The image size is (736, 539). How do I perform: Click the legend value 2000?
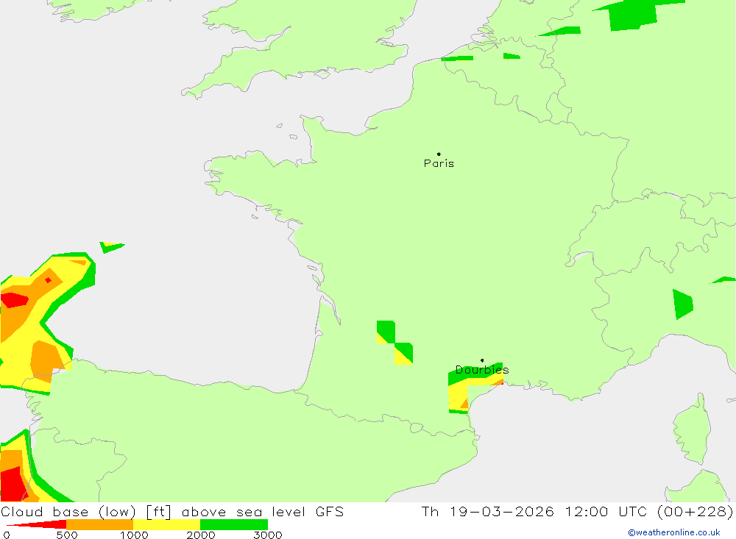(201, 535)
